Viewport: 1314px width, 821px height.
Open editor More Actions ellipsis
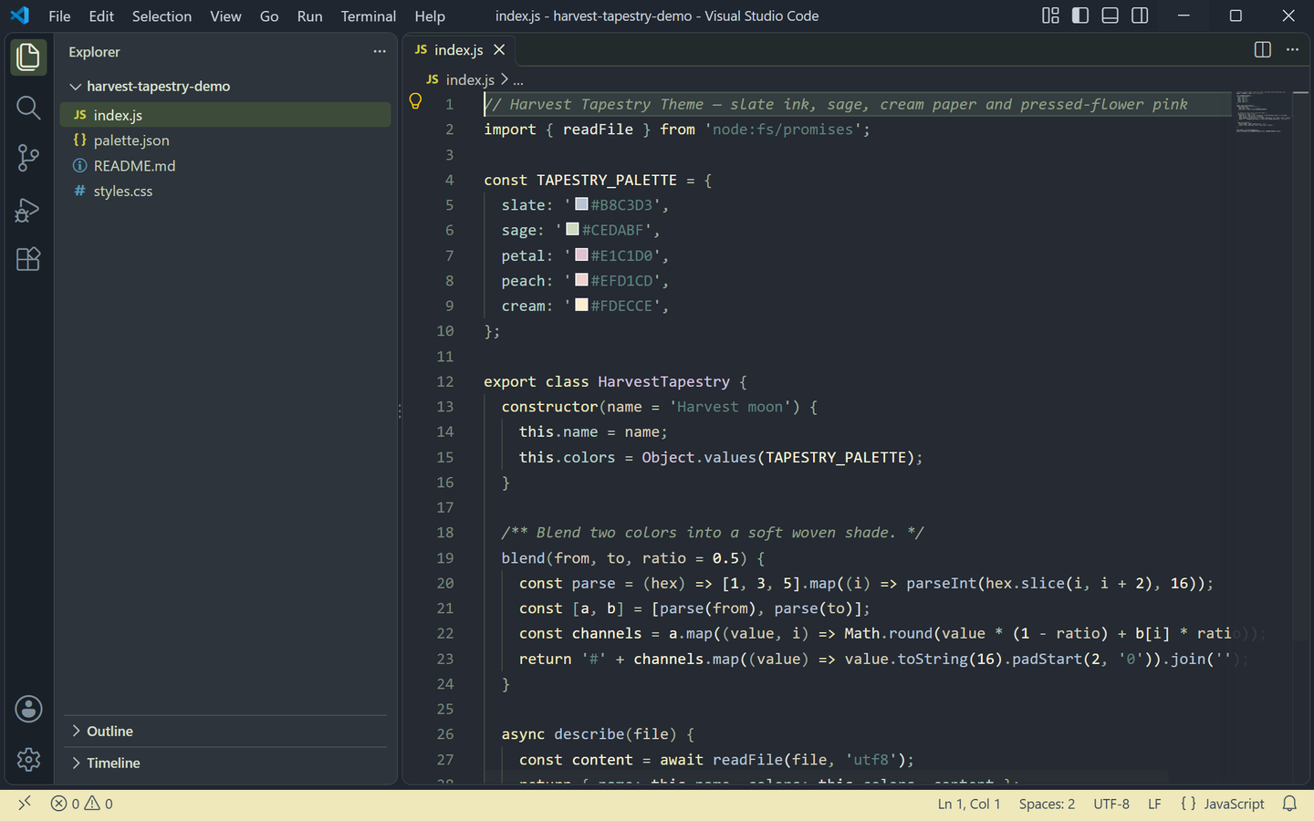tap(1292, 50)
